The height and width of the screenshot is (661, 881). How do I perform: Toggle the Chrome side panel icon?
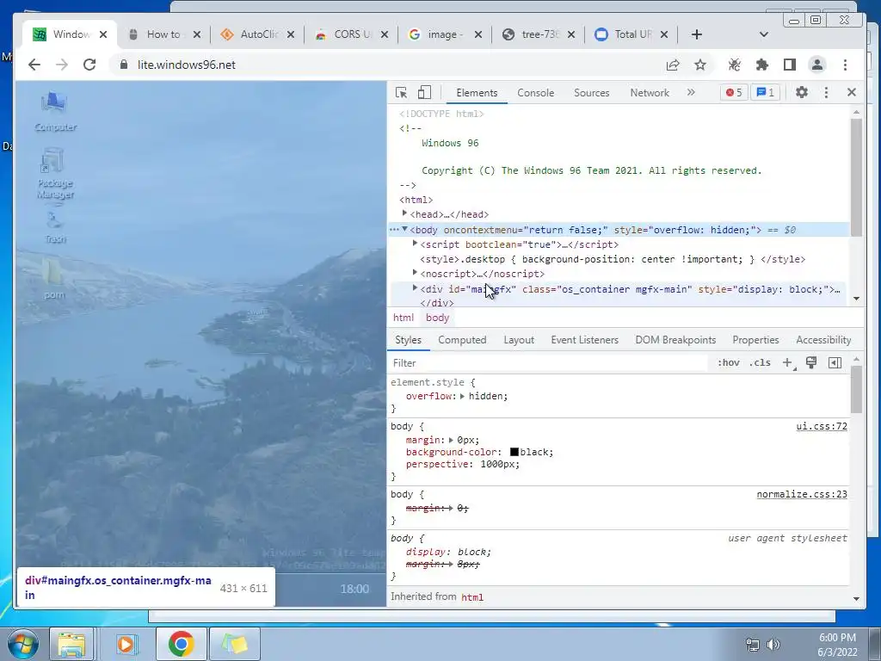[790, 65]
